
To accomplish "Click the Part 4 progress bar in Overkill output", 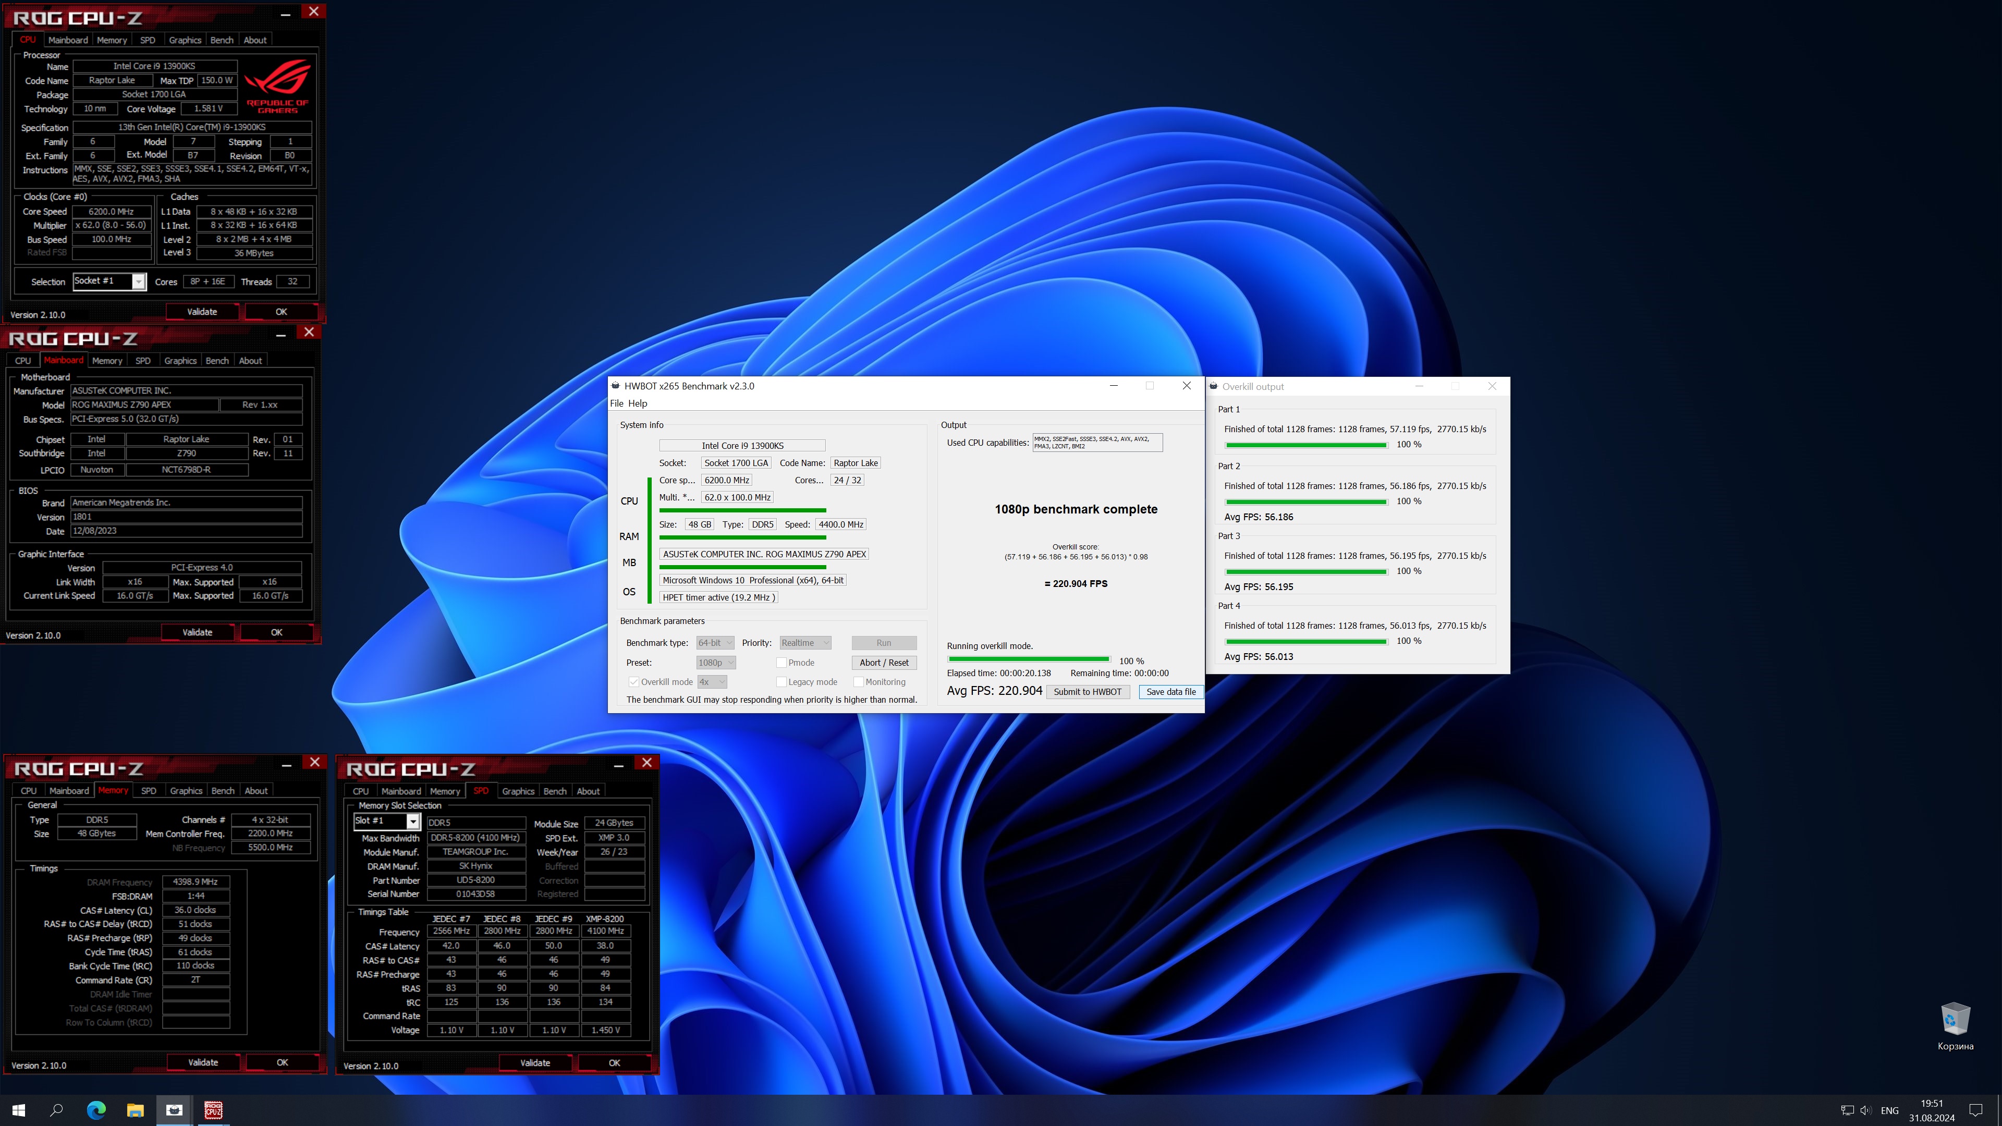I will (1305, 642).
